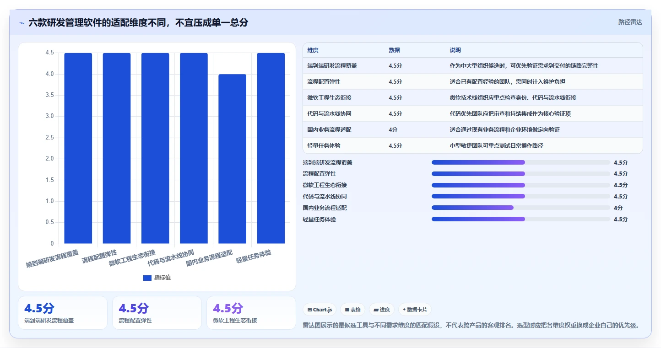Click table cell 流程配置弹性 in the 维度 column
661x348 pixels.
(x=324, y=82)
